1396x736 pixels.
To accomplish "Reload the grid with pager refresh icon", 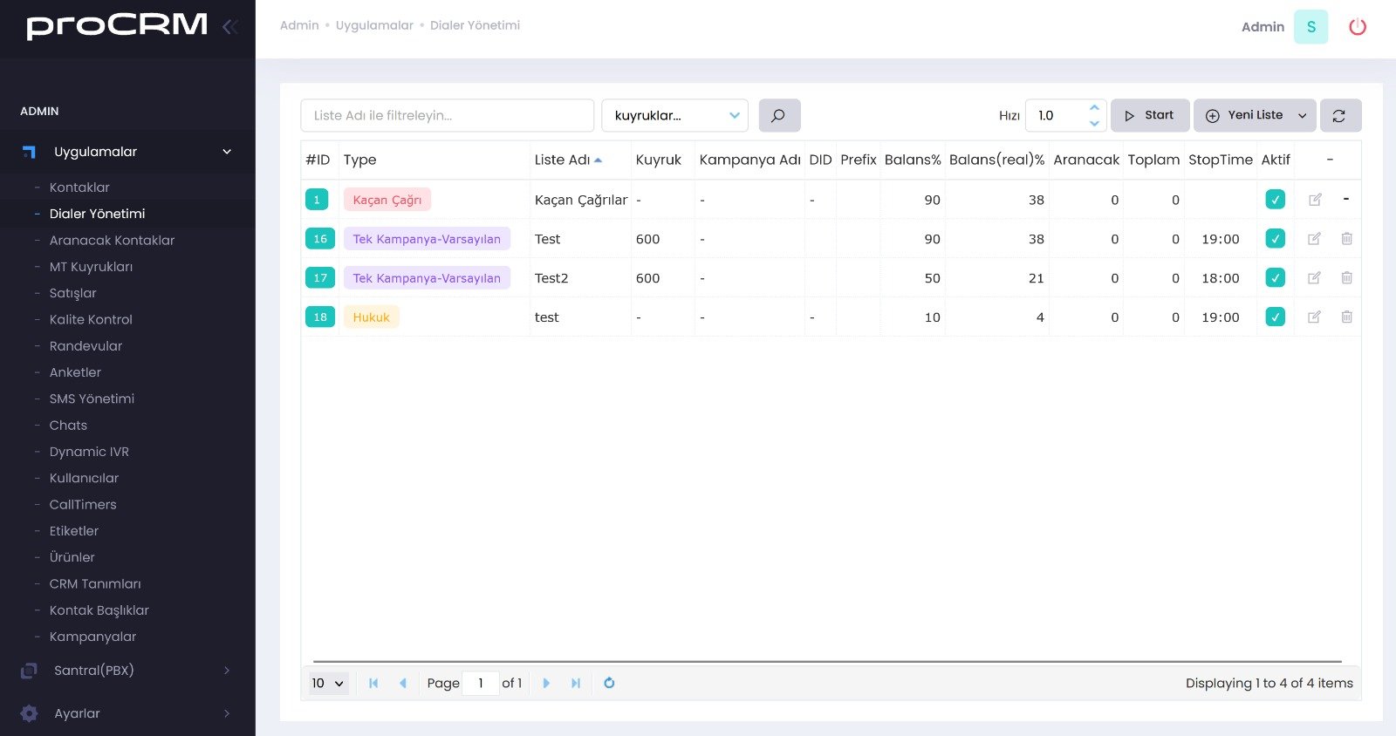I will tap(609, 683).
